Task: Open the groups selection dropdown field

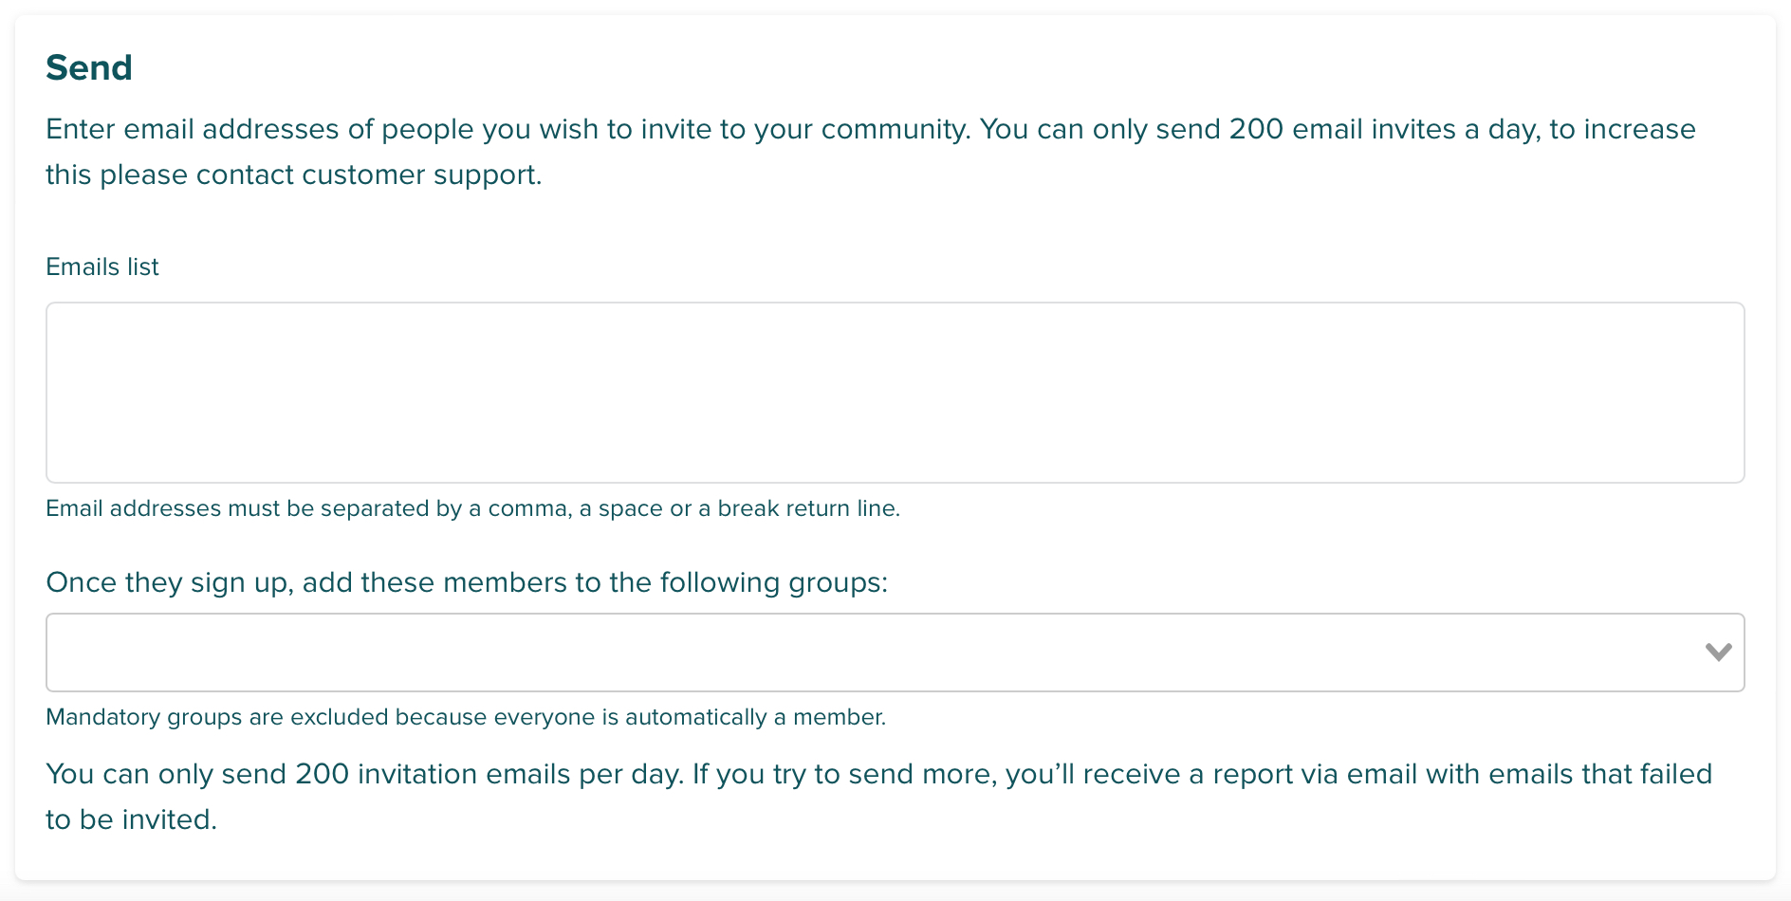Action: click(x=873, y=653)
